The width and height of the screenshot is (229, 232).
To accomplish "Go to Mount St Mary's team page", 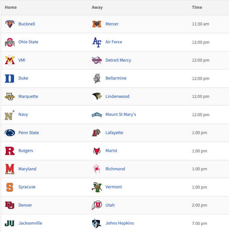I will point(121,114).
